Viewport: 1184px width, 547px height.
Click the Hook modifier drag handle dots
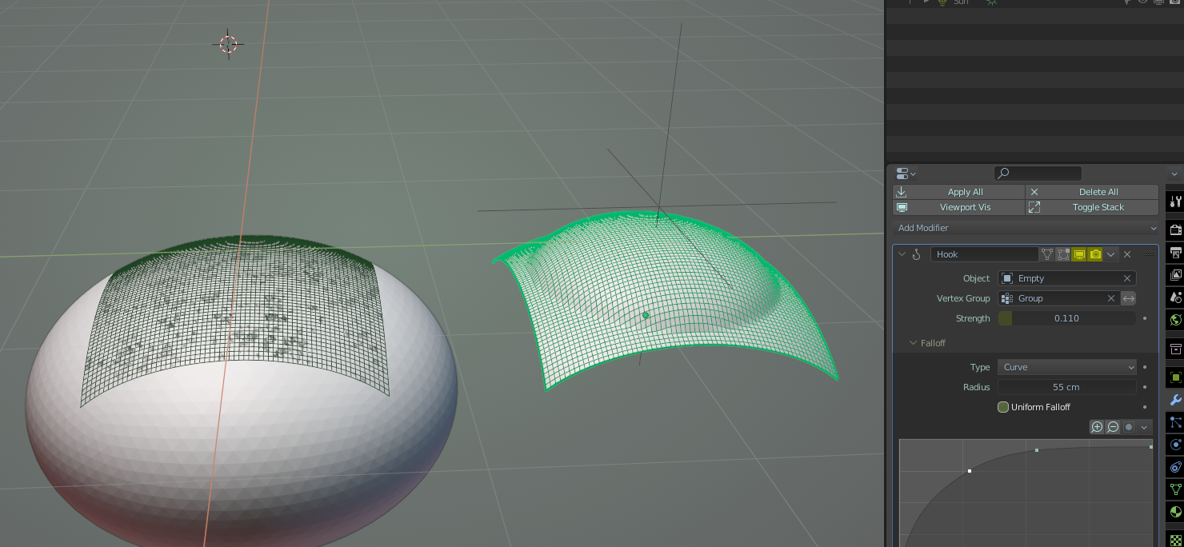tap(1150, 254)
